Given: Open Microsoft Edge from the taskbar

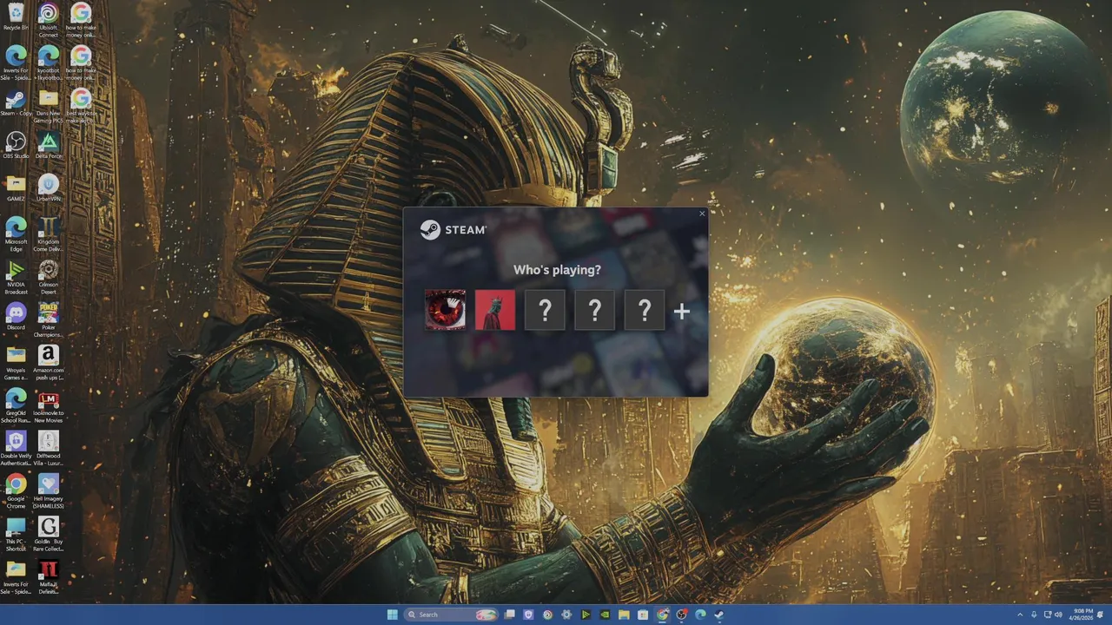Looking at the screenshot, I should [x=700, y=615].
